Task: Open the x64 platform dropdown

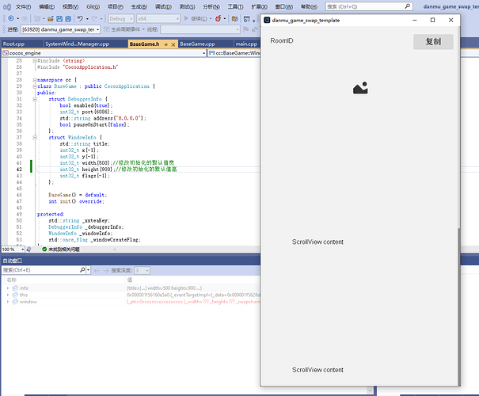Action: [x=158, y=18]
